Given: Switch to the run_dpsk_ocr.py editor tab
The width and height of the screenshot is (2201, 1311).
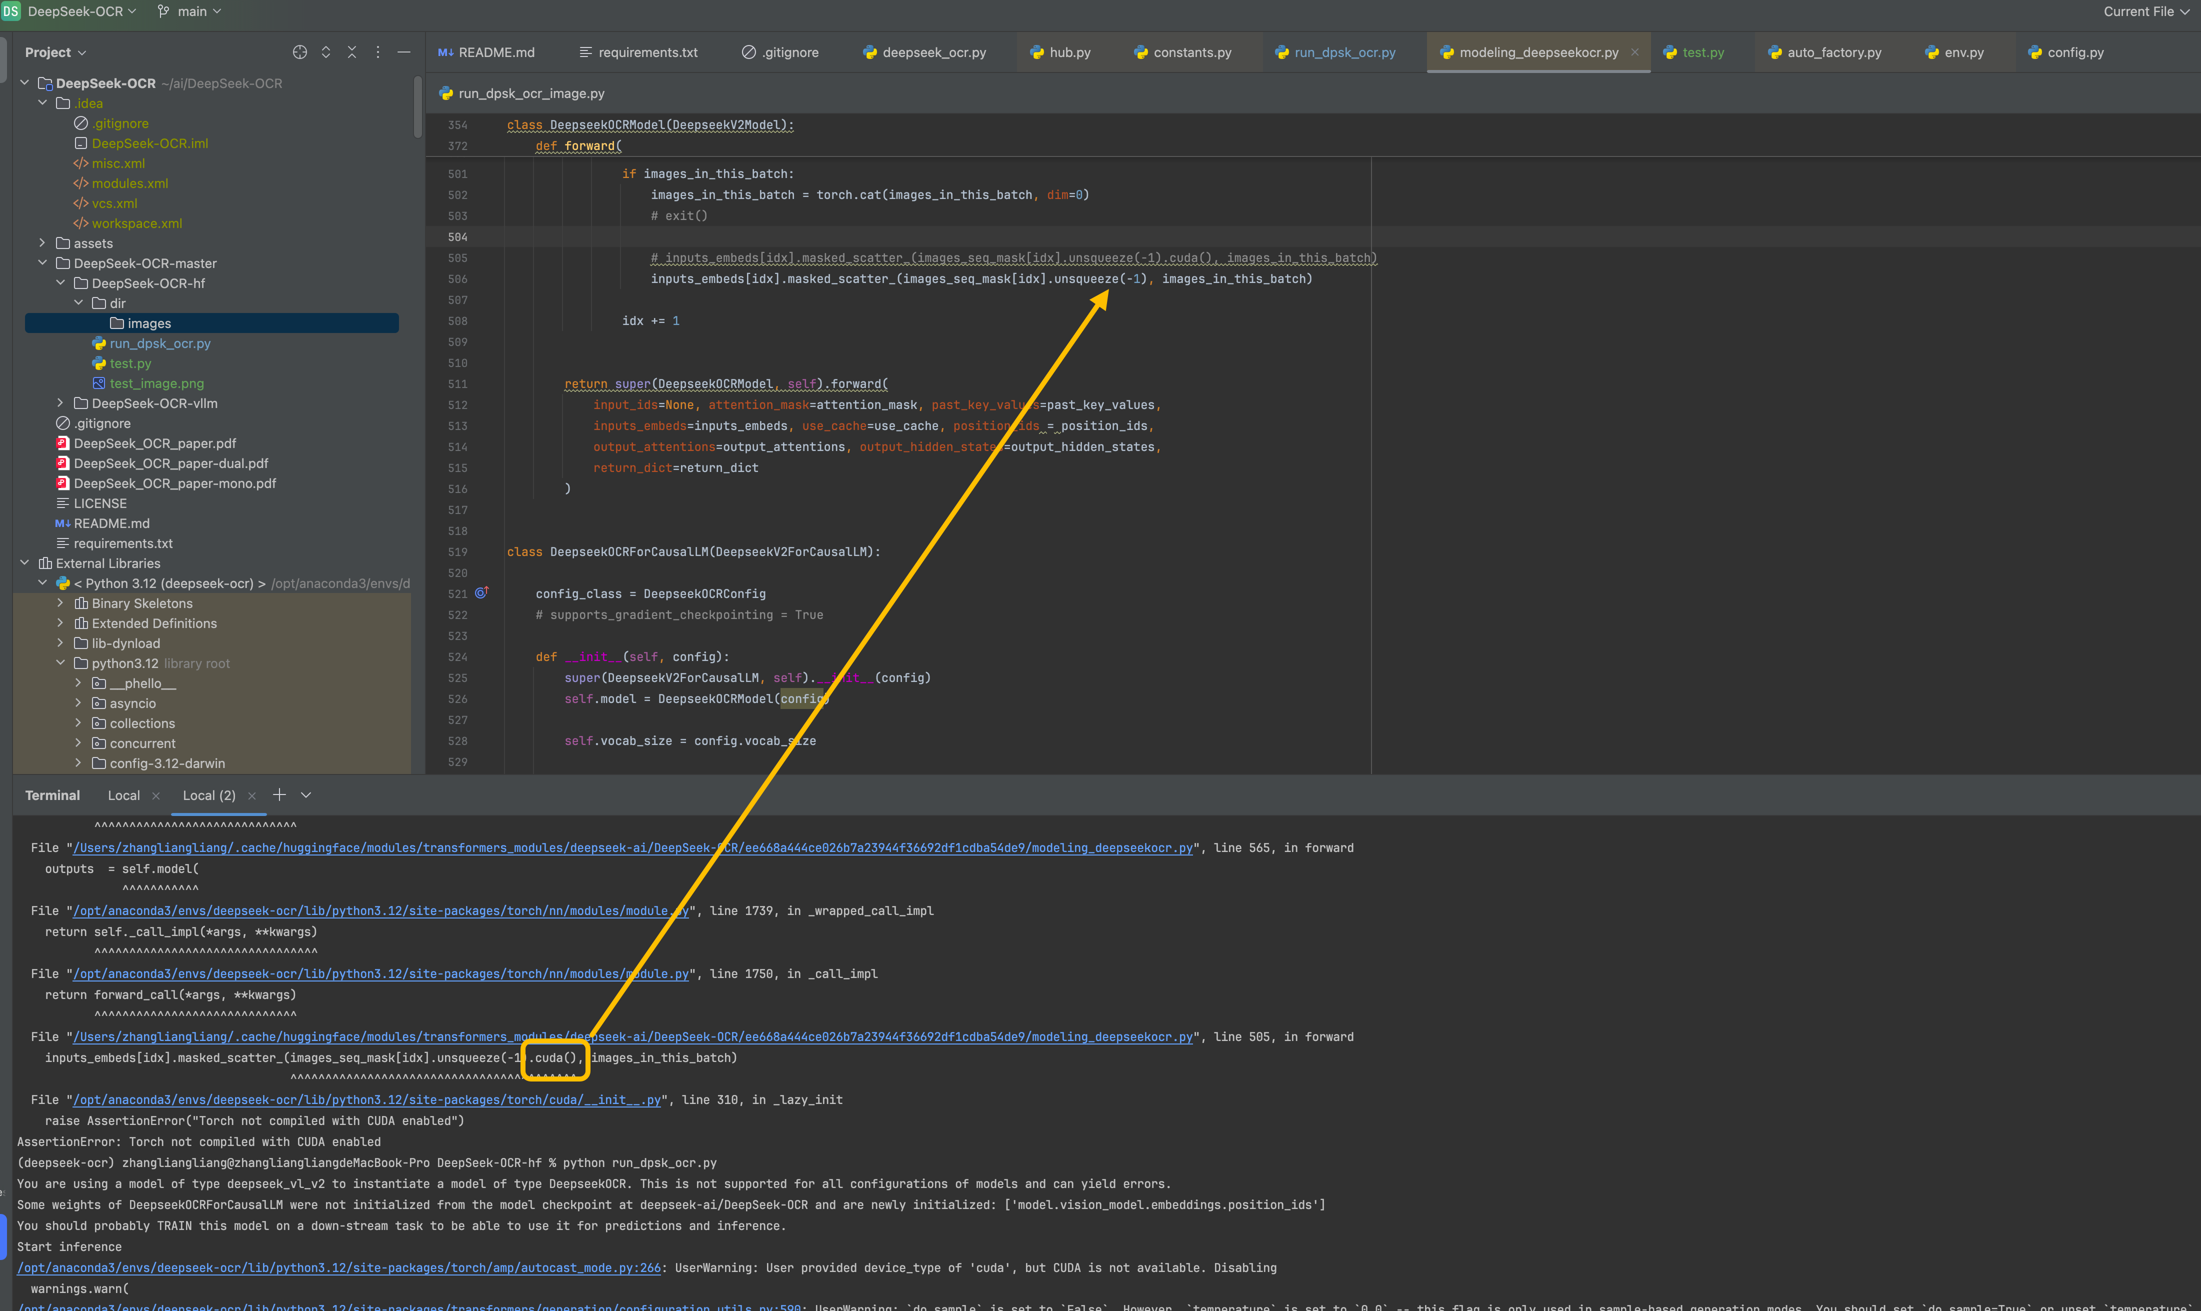Looking at the screenshot, I should (1344, 52).
